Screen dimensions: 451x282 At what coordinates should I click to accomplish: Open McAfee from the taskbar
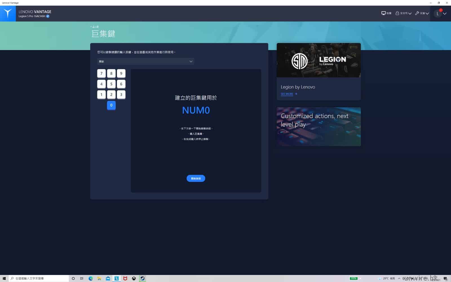125,278
